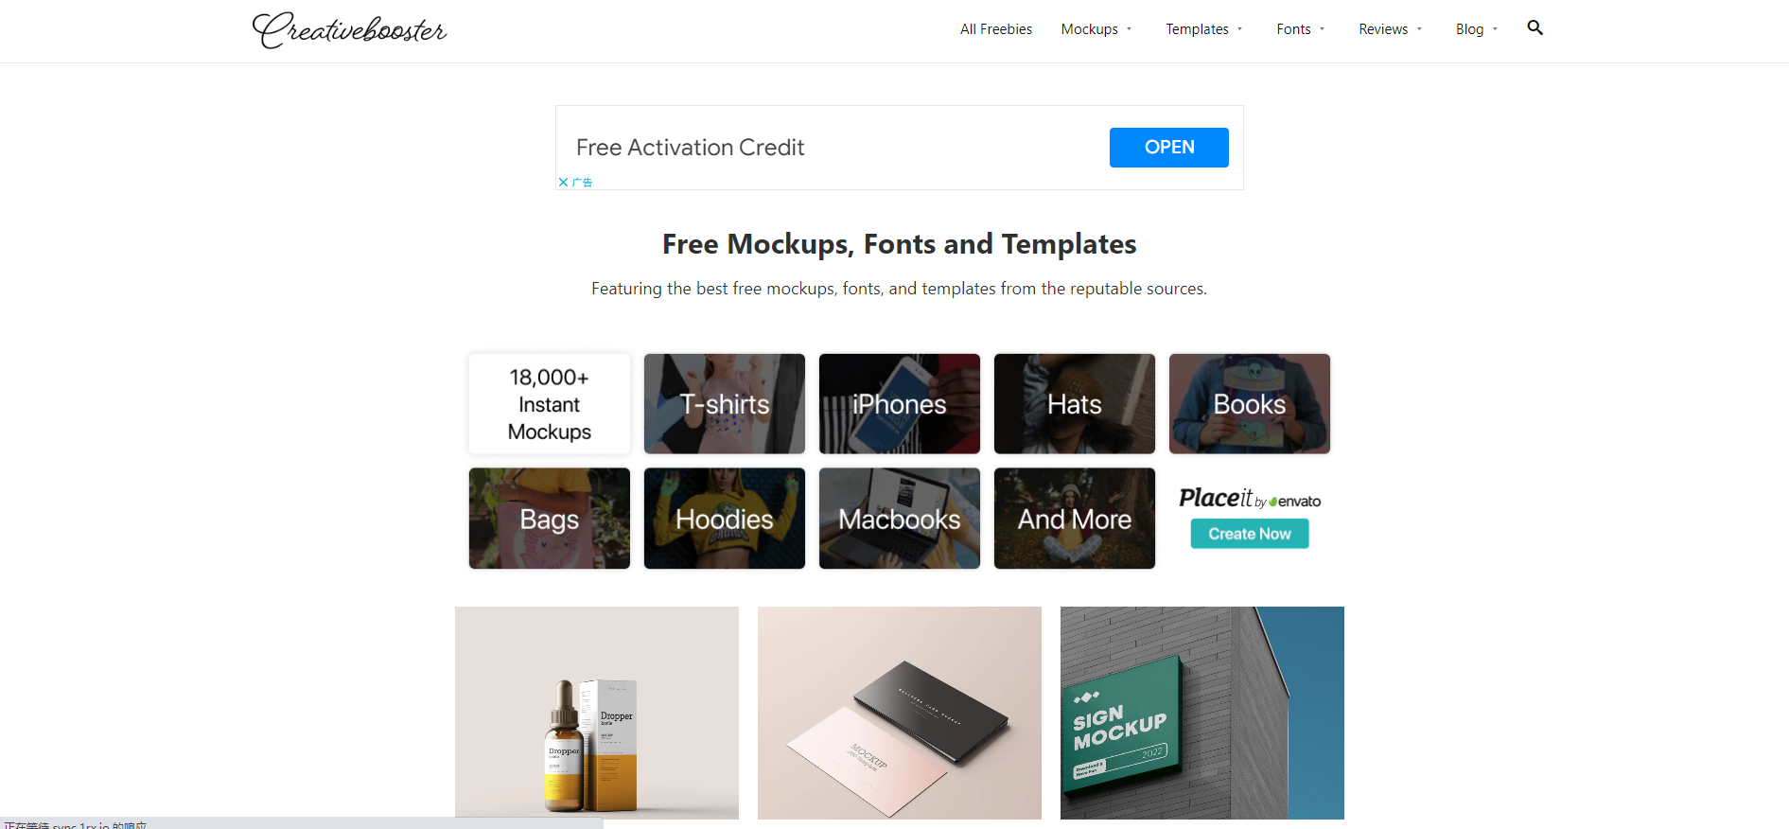Choose the Hoodies mockup tile
This screenshot has width=1789, height=829.
[725, 519]
